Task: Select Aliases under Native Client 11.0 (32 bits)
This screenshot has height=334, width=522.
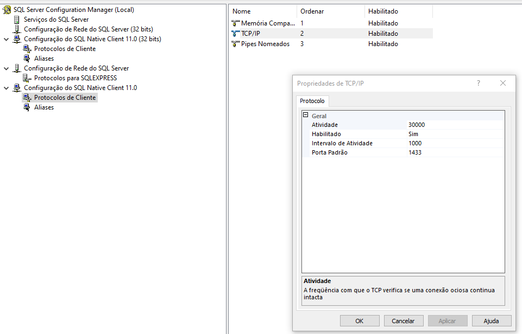Action: click(44, 59)
